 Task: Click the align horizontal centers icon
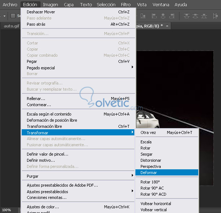pyautogui.click(x=163, y=16)
